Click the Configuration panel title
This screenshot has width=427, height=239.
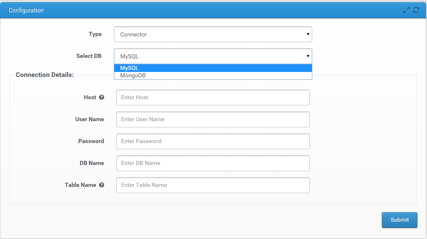(26, 10)
